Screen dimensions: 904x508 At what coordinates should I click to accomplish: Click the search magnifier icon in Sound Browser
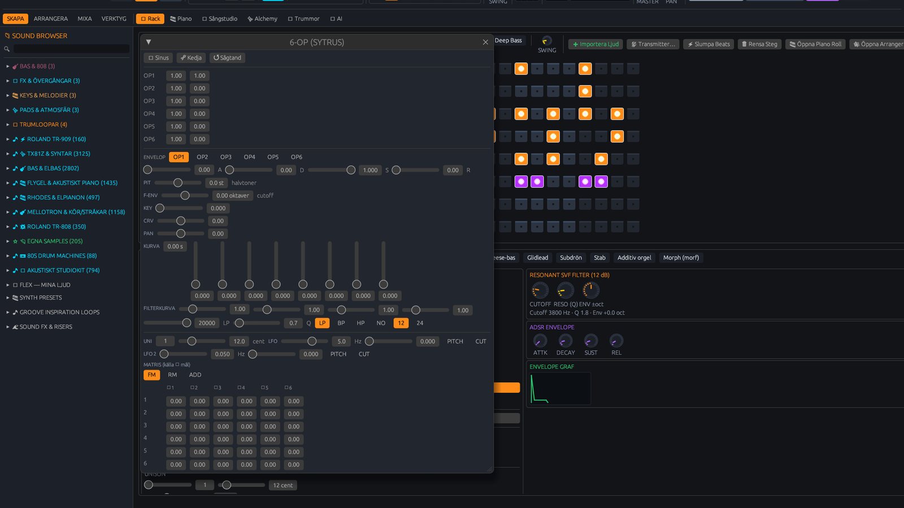point(7,49)
